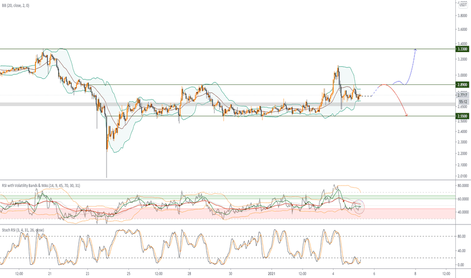Click the 2.2000 price axis tick
The width and height of the screenshot is (471, 278).
point(462,154)
